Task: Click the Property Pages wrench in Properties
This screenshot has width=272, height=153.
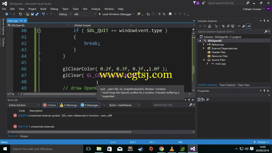Action: pyautogui.click(x=208, y=99)
